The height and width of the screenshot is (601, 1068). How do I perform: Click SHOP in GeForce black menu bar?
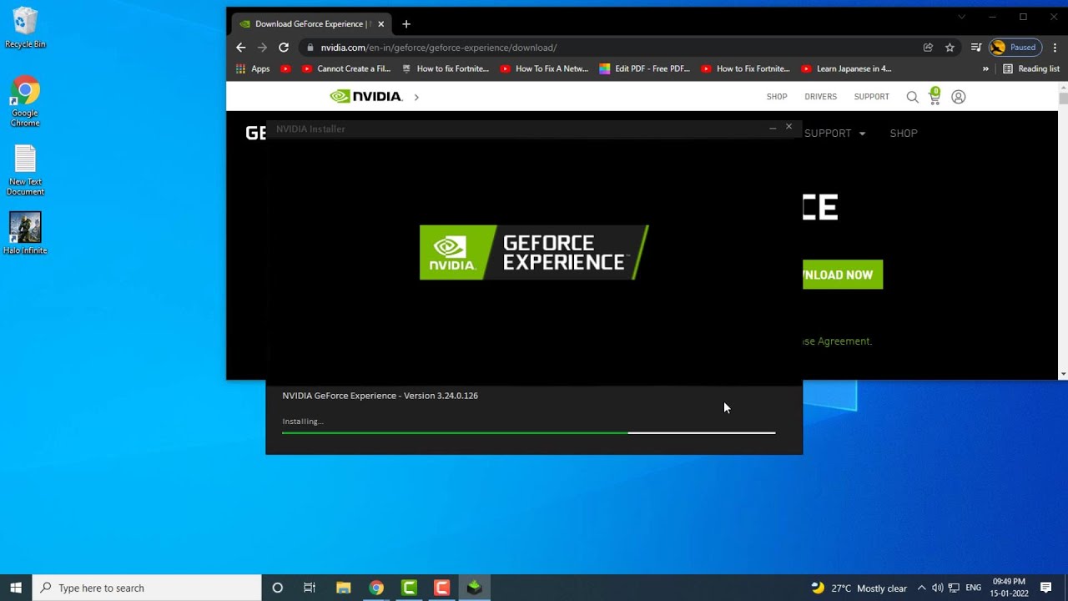[x=904, y=134]
